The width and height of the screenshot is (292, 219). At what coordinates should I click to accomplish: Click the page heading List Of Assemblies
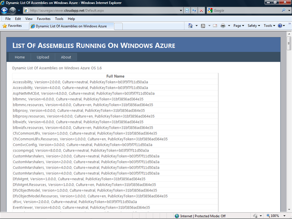point(94,46)
